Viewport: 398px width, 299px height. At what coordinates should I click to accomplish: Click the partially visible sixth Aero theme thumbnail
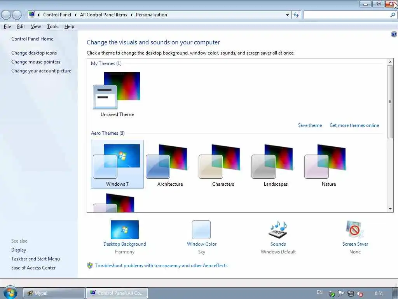tap(113, 202)
